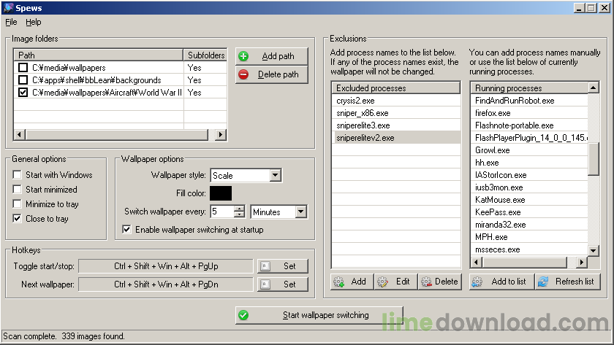This screenshot has width=614, height=345.
Task: Click the Add excluded process icon
Action: click(x=338, y=282)
